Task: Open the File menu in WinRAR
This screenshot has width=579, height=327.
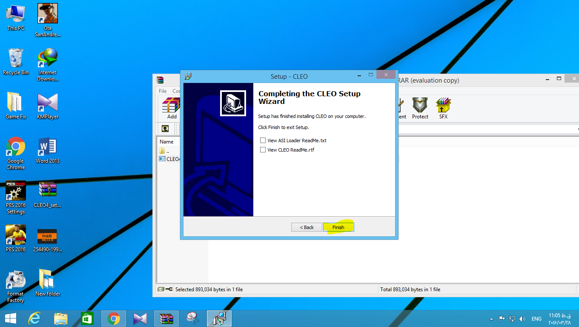Action: click(x=163, y=91)
